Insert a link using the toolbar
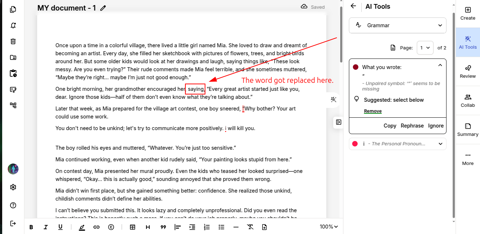Viewport: 480px width, 234px height. [97, 227]
